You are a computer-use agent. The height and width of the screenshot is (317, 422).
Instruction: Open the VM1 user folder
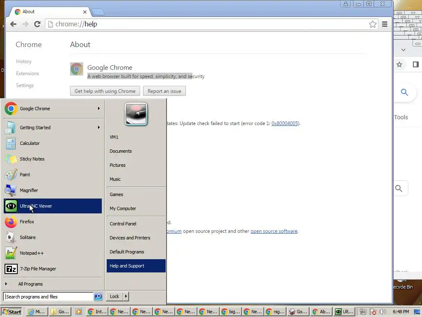(136, 137)
